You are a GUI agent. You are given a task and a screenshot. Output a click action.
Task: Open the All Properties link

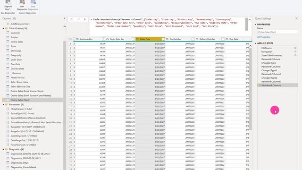[x=264, y=37]
